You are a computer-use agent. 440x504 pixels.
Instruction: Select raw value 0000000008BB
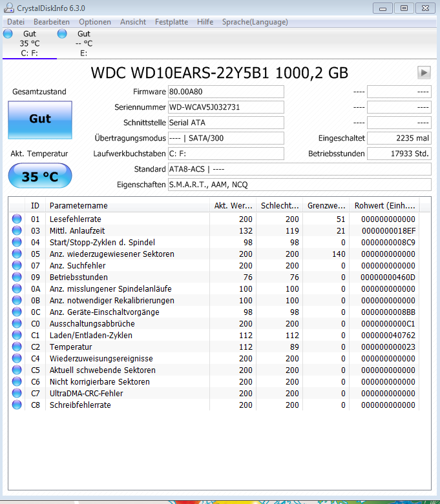[388, 312]
